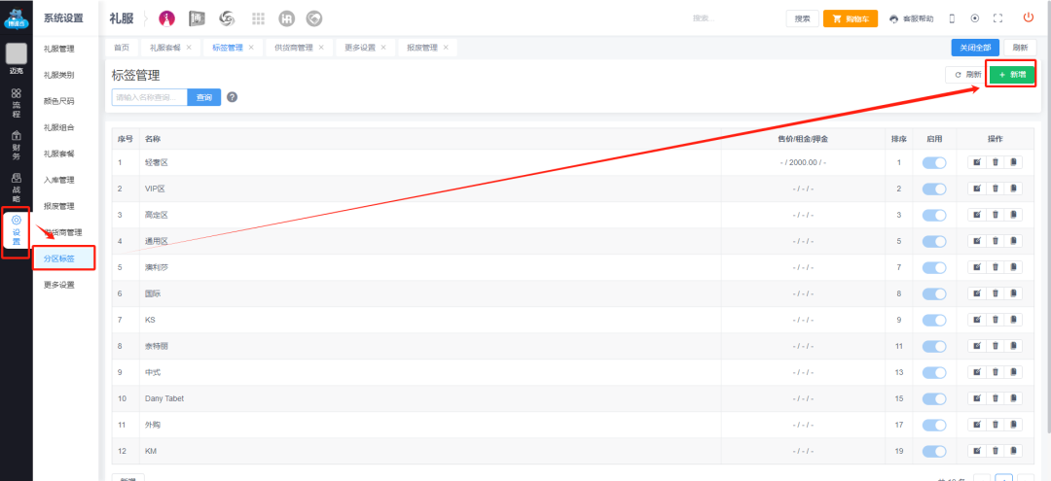This screenshot has height=481, width=1051.
Task: Focus the header 搜索 search field
Action: (x=736, y=18)
